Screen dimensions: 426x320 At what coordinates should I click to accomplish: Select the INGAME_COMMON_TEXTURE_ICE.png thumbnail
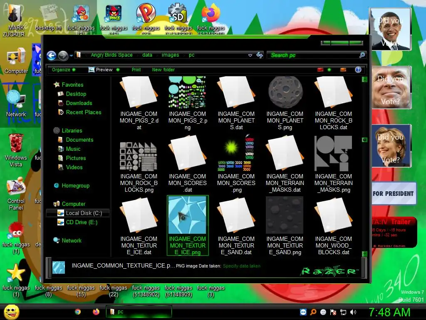point(188,226)
